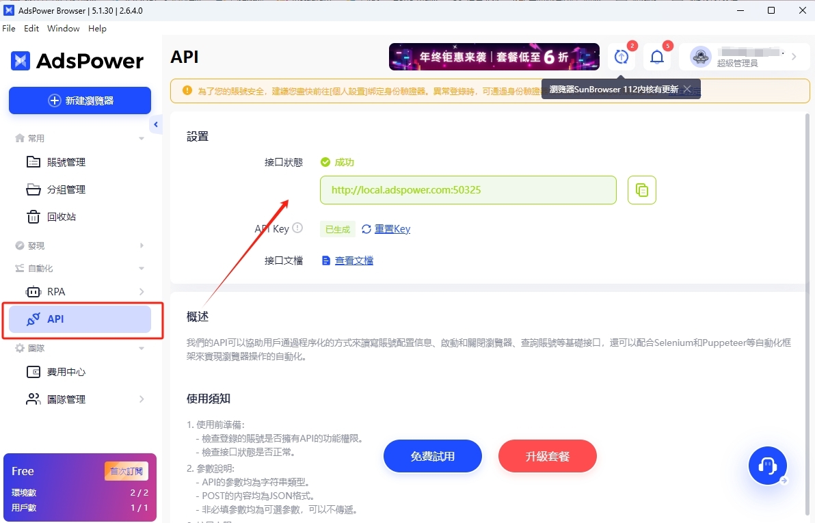Expand the 發現 sidebar section

(142, 245)
